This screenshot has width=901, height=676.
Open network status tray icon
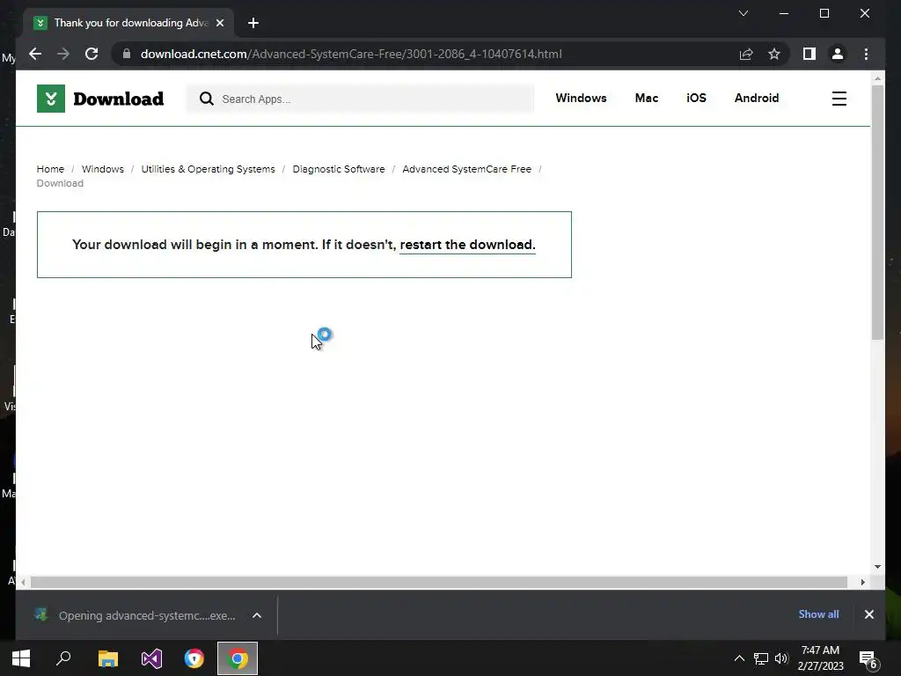pyautogui.click(x=761, y=658)
